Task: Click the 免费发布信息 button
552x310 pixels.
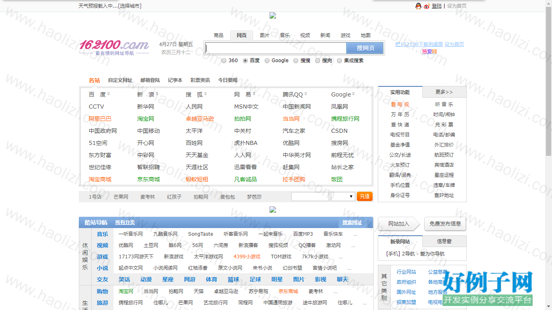Action: [x=445, y=224]
